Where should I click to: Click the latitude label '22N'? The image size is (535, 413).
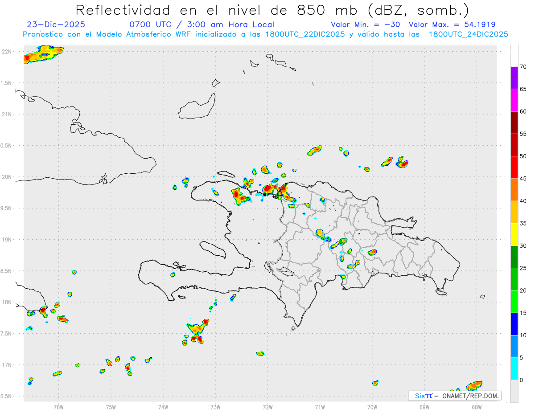tap(7, 52)
